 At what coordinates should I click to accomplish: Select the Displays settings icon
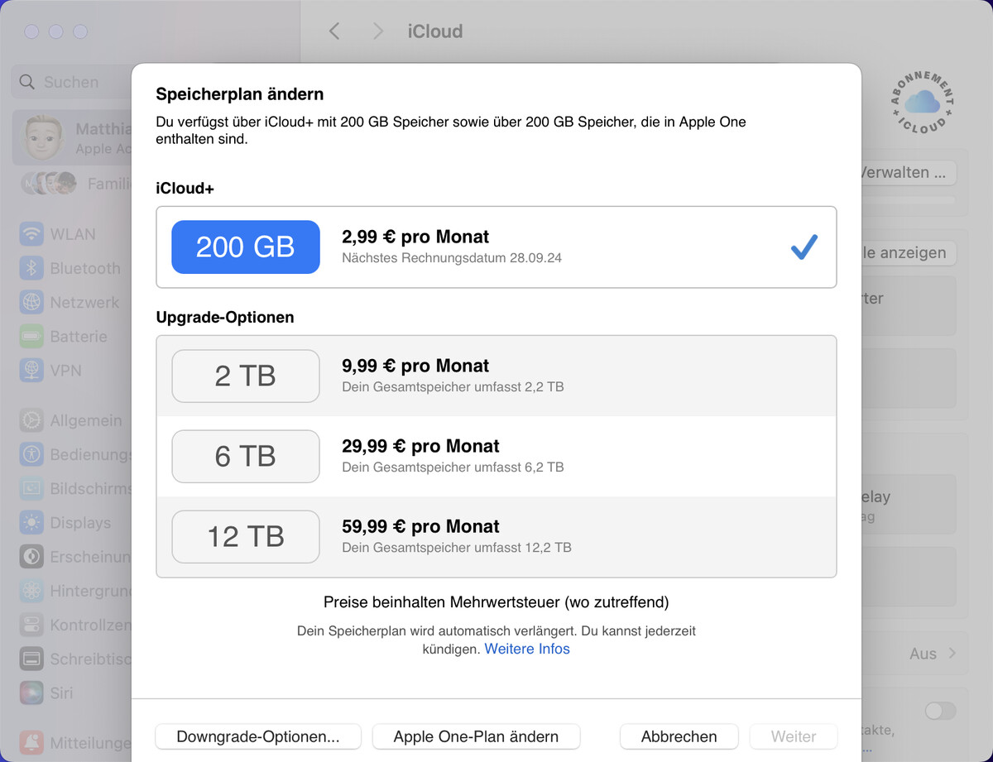[31, 522]
